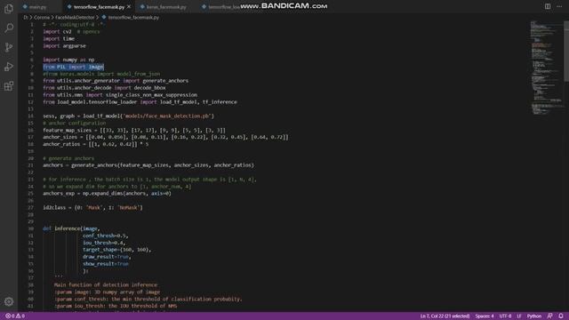Switch to the keras_facemask.py tab
Viewport: 569px width, 320px height.
[x=166, y=7]
